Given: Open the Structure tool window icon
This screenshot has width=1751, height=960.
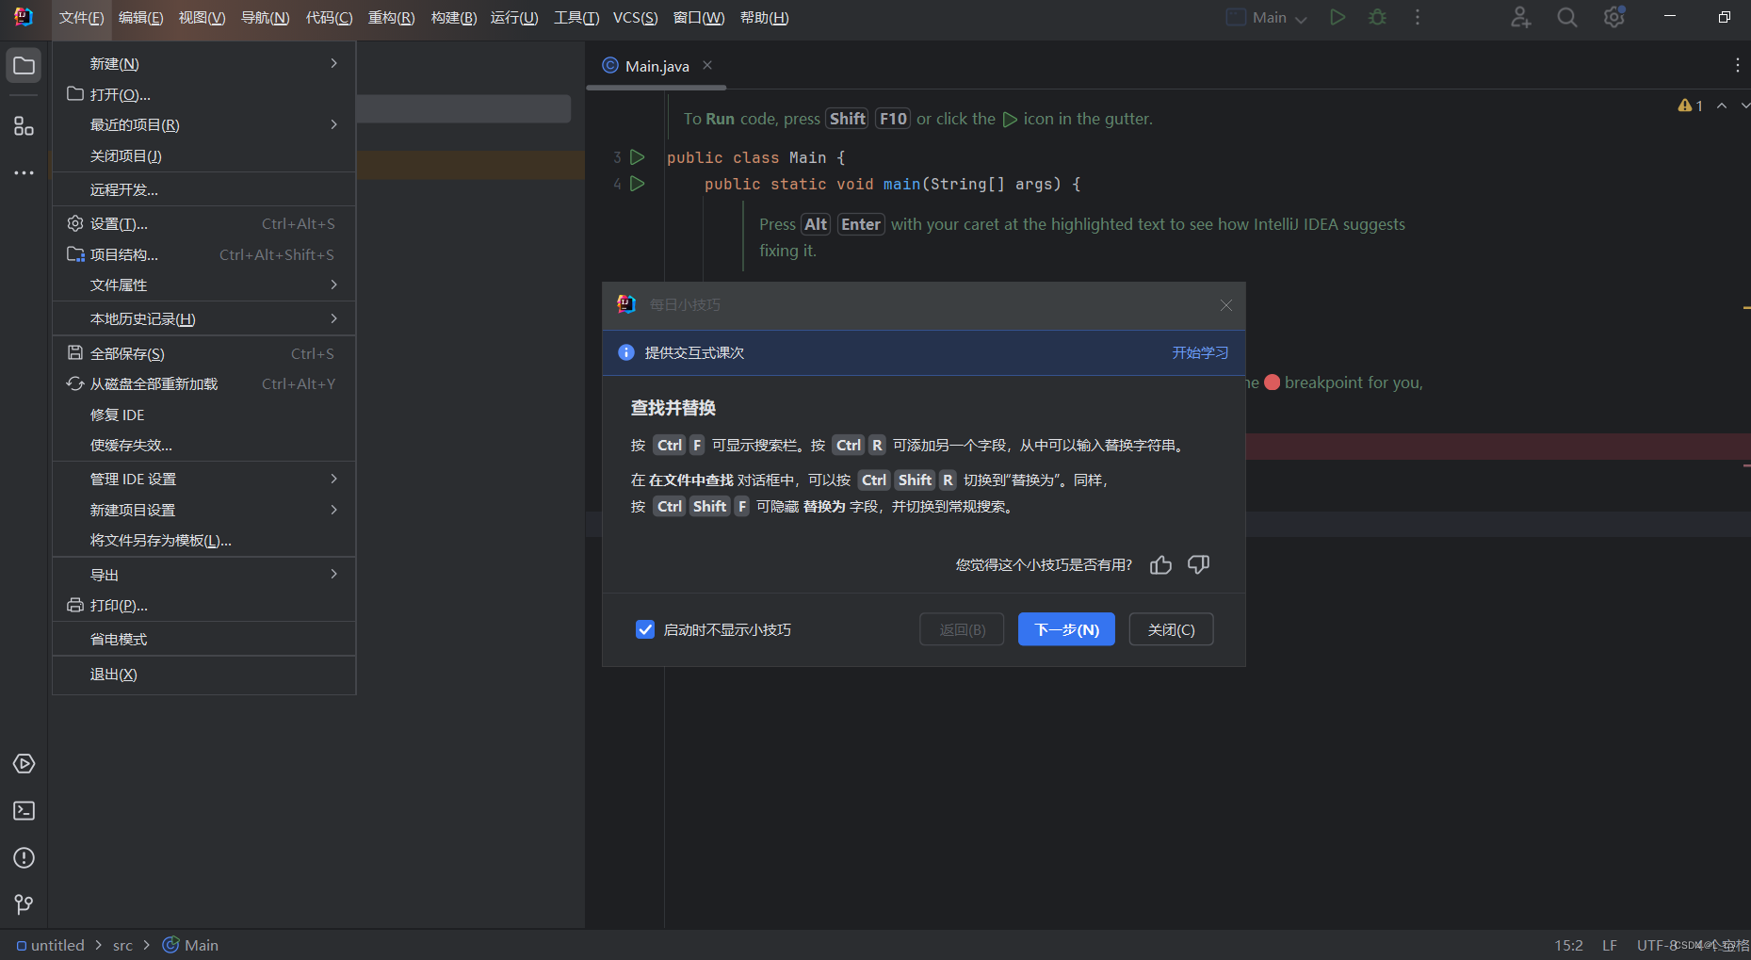Looking at the screenshot, I should click(x=24, y=126).
